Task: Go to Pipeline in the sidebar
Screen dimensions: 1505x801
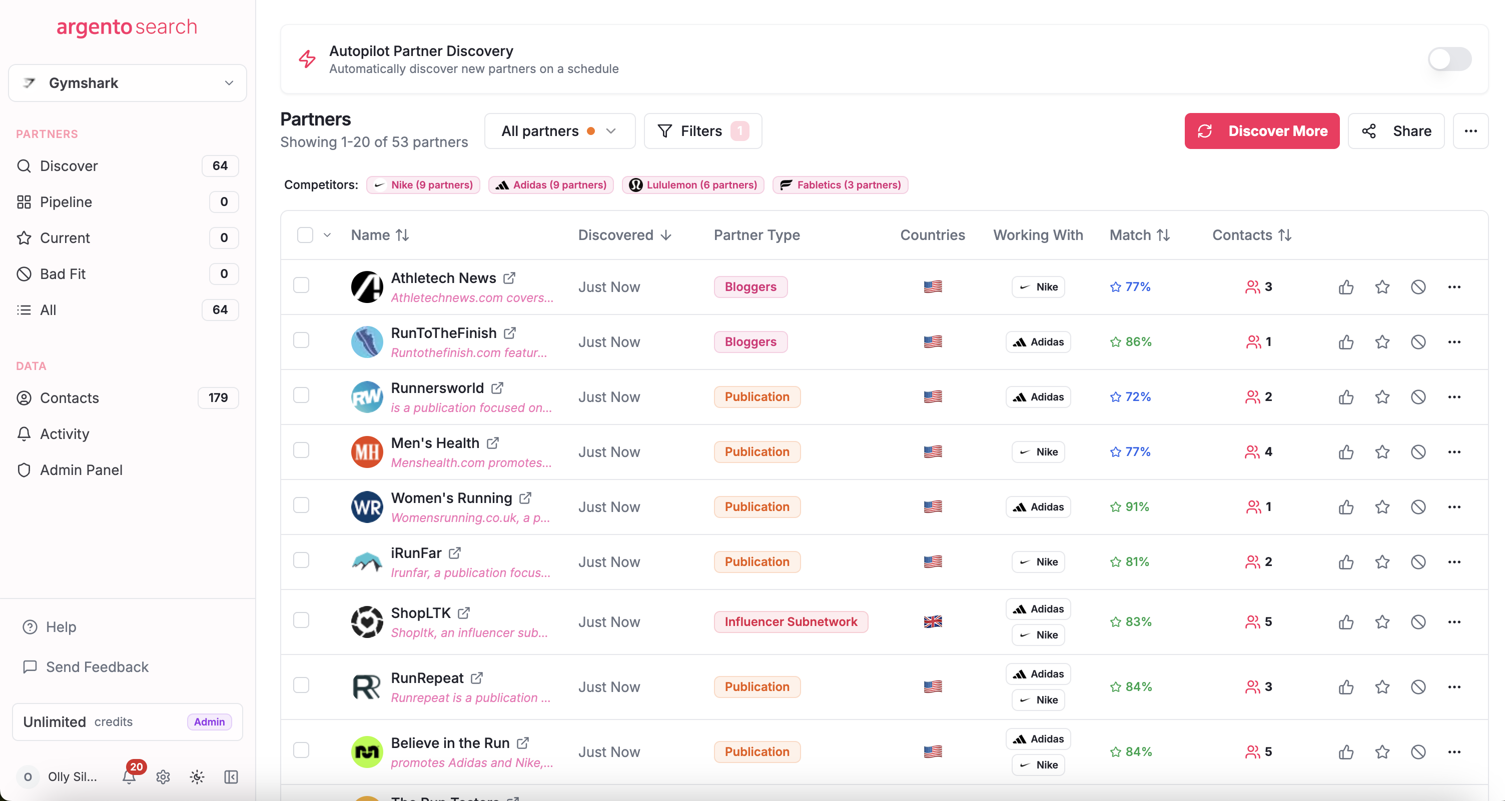Action: tap(128, 202)
